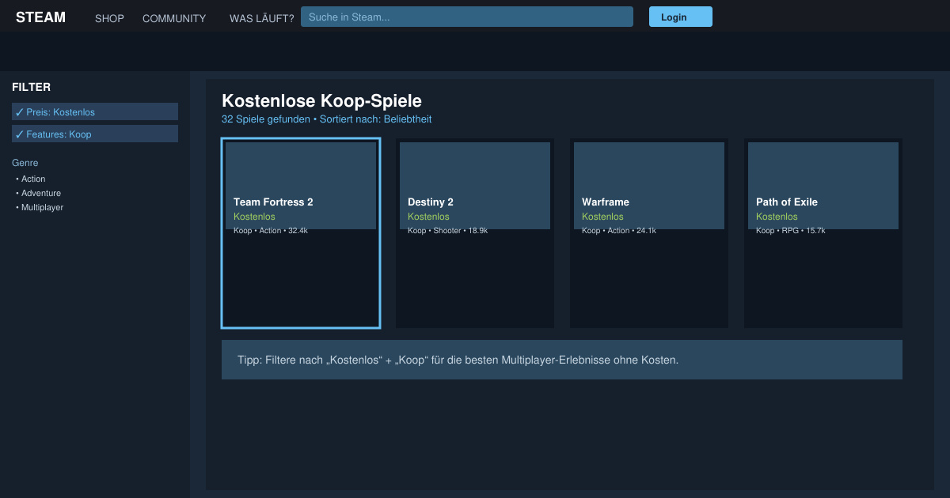Click Kostenlos price under Path of Exile
Screen dimensions: 950x498
coord(777,217)
